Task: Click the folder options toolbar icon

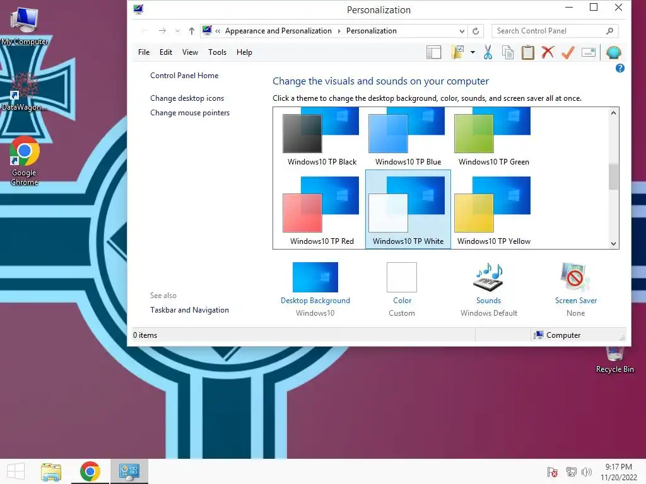Action: (x=457, y=52)
